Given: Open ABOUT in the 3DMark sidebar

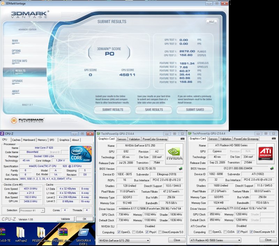Looking at the screenshot, I should pos(15,92).
